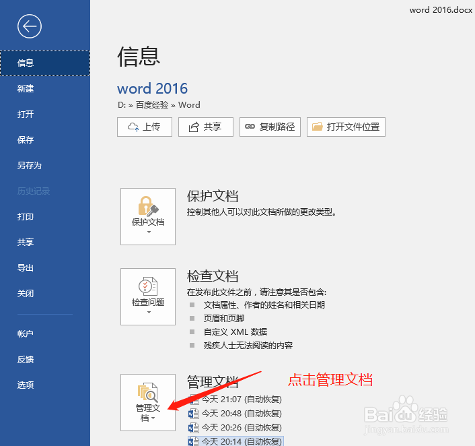Click the Word folder in the path
This screenshot has width=475, height=446.
tap(189, 105)
